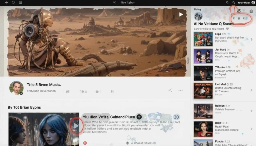256x146 pixels.
Task: Click the small badge on the channel avatar
Action: [x=21, y=94]
